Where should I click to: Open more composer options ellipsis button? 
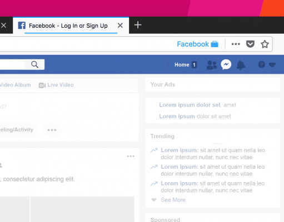pos(52,130)
